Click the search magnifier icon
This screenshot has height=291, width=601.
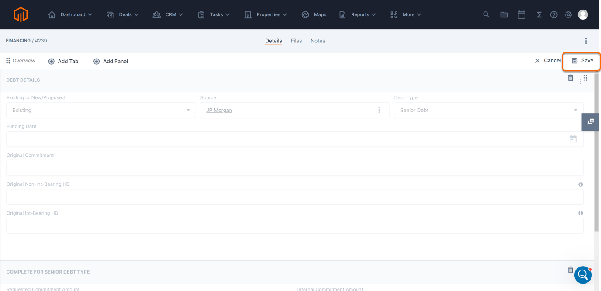(x=486, y=14)
